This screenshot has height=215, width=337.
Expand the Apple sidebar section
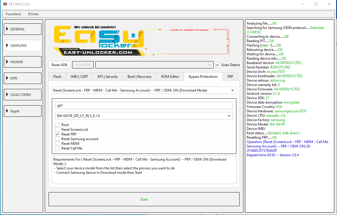(x=23, y=111)
